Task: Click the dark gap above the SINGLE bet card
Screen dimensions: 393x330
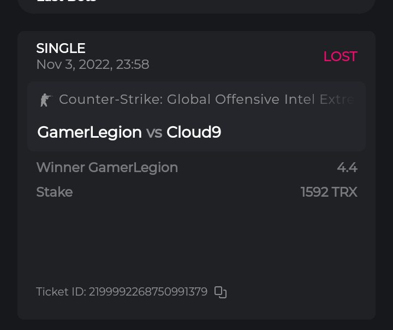Action: click(x=196, y=22)
